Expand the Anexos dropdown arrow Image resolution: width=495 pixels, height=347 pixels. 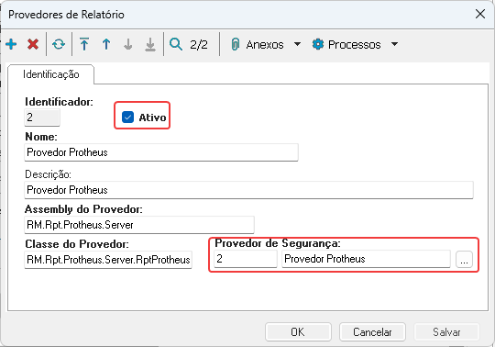click(x=297, y=44)
